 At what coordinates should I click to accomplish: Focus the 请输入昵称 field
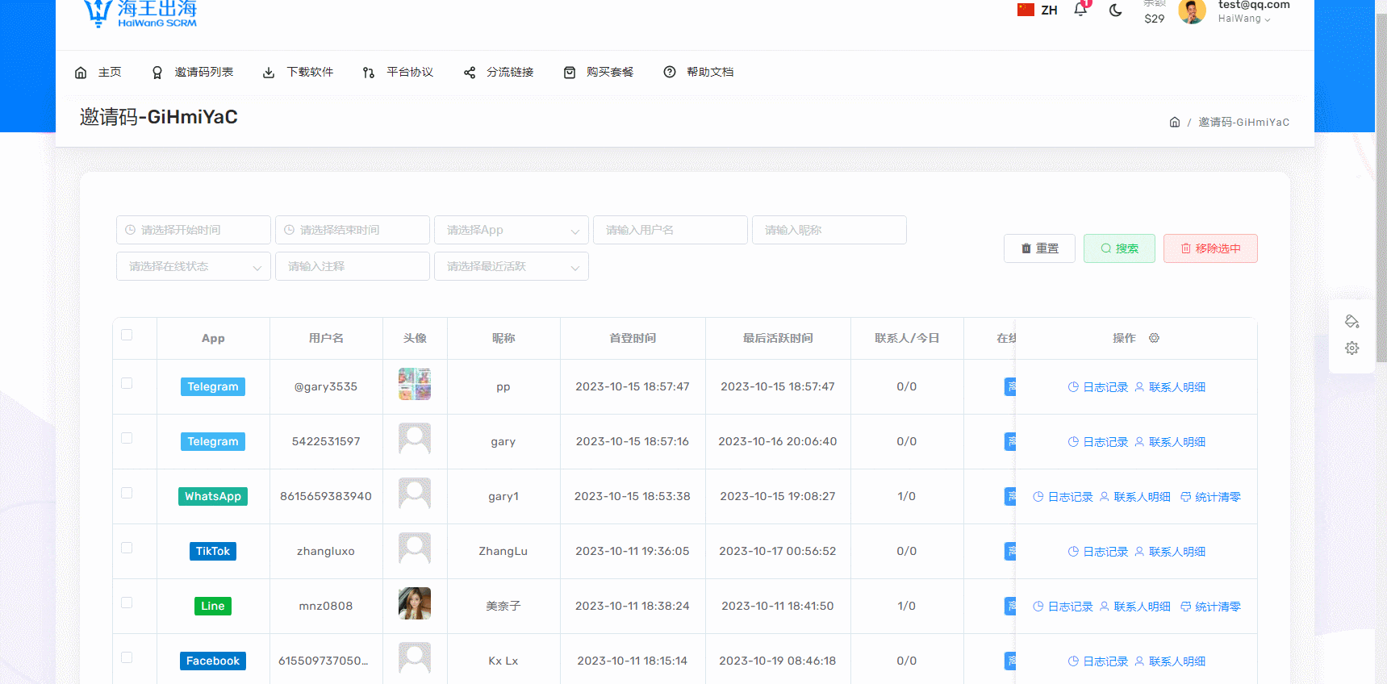829,230
